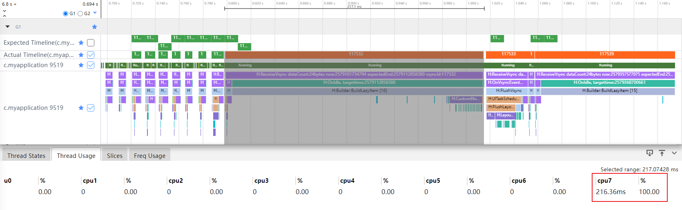Click the star icon on the G1 group row
Viewport: 682px width, 210px height.
point(94,27)
